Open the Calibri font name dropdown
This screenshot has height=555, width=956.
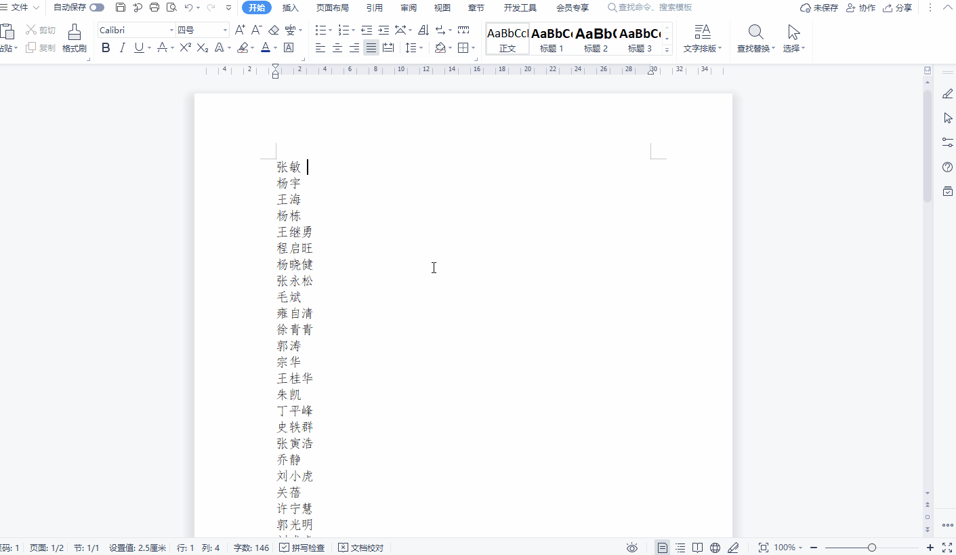pyautogui.click(x=171, y=30)
